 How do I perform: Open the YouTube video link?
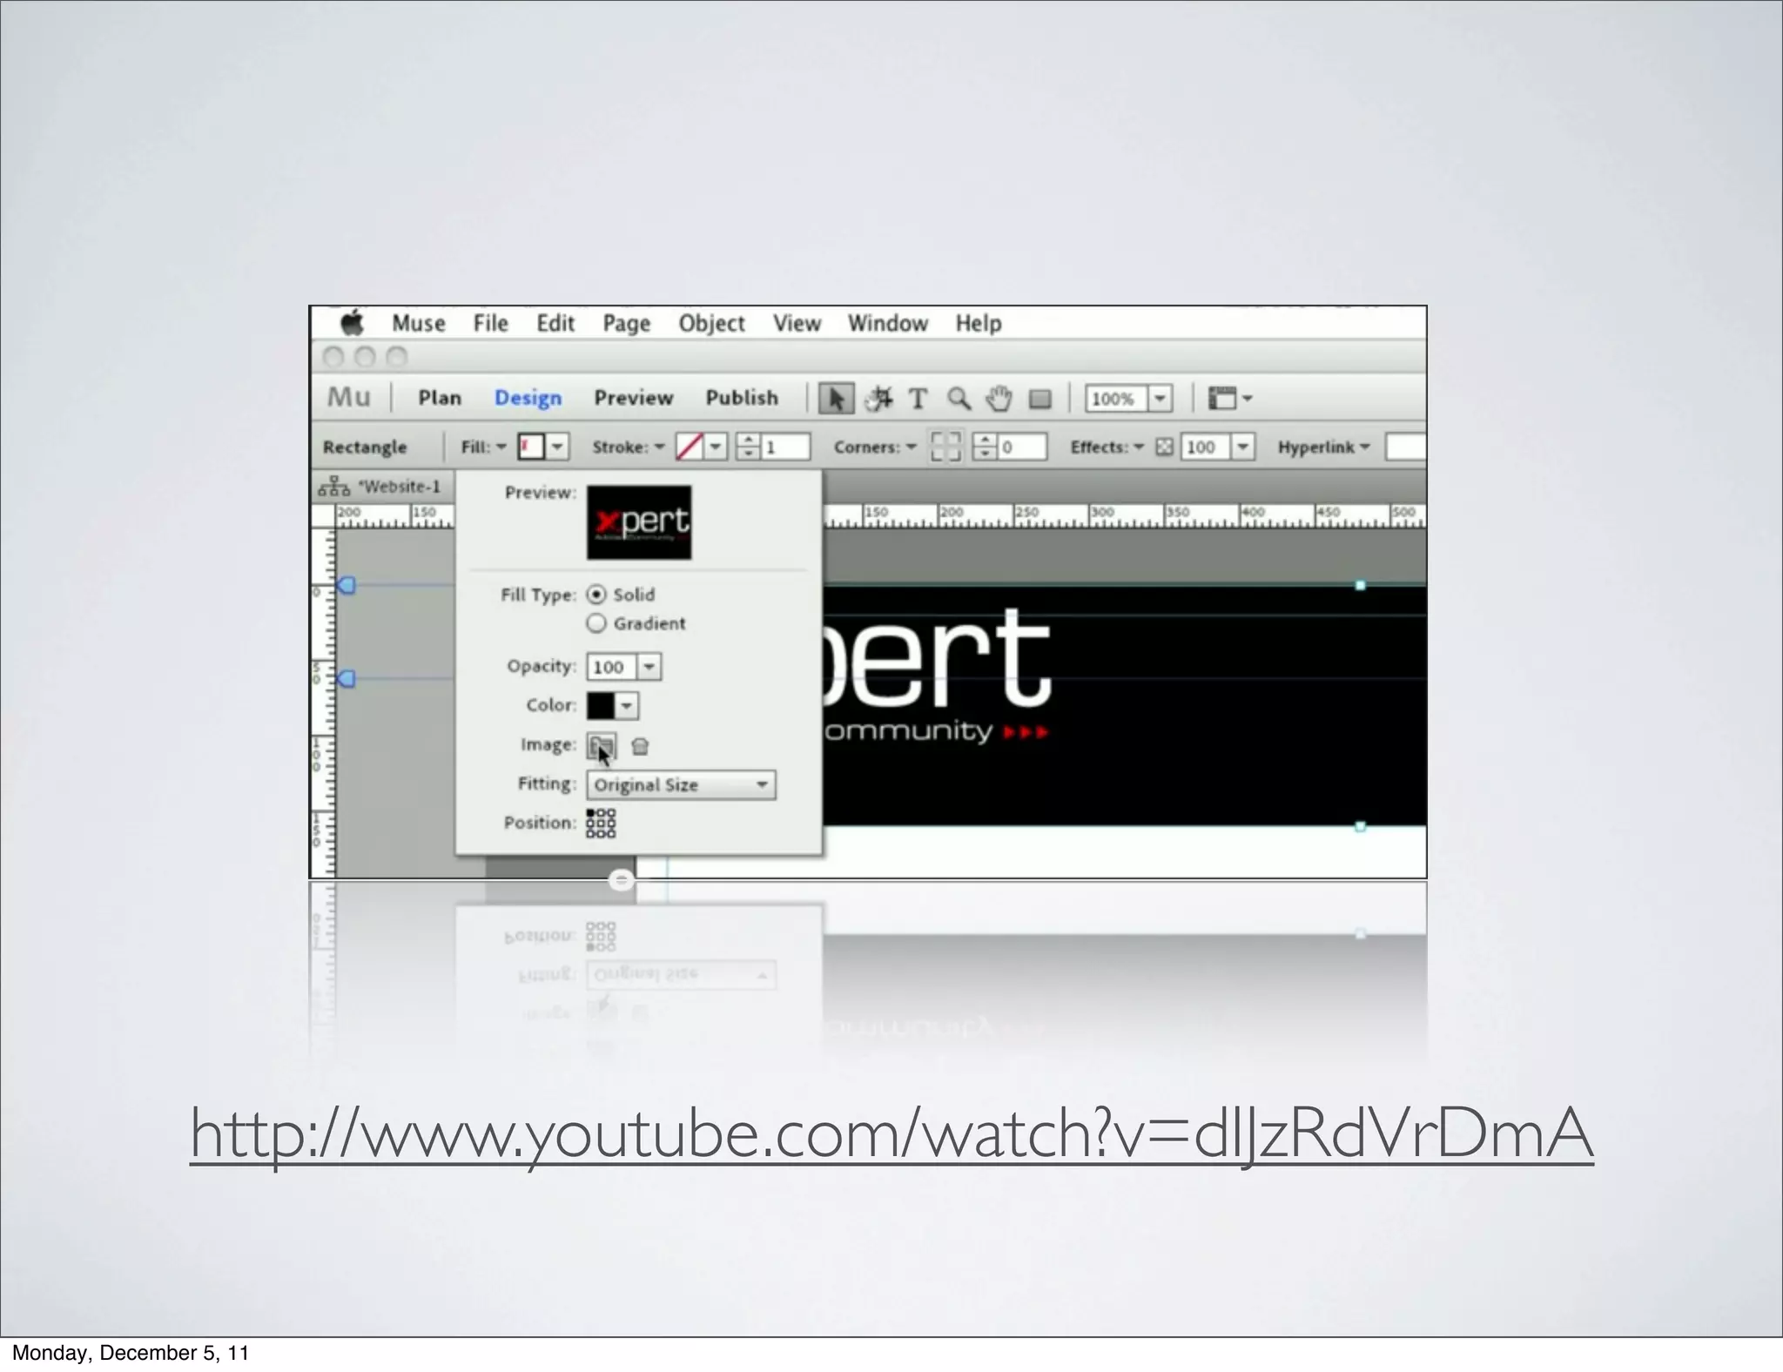(891, 1133)
